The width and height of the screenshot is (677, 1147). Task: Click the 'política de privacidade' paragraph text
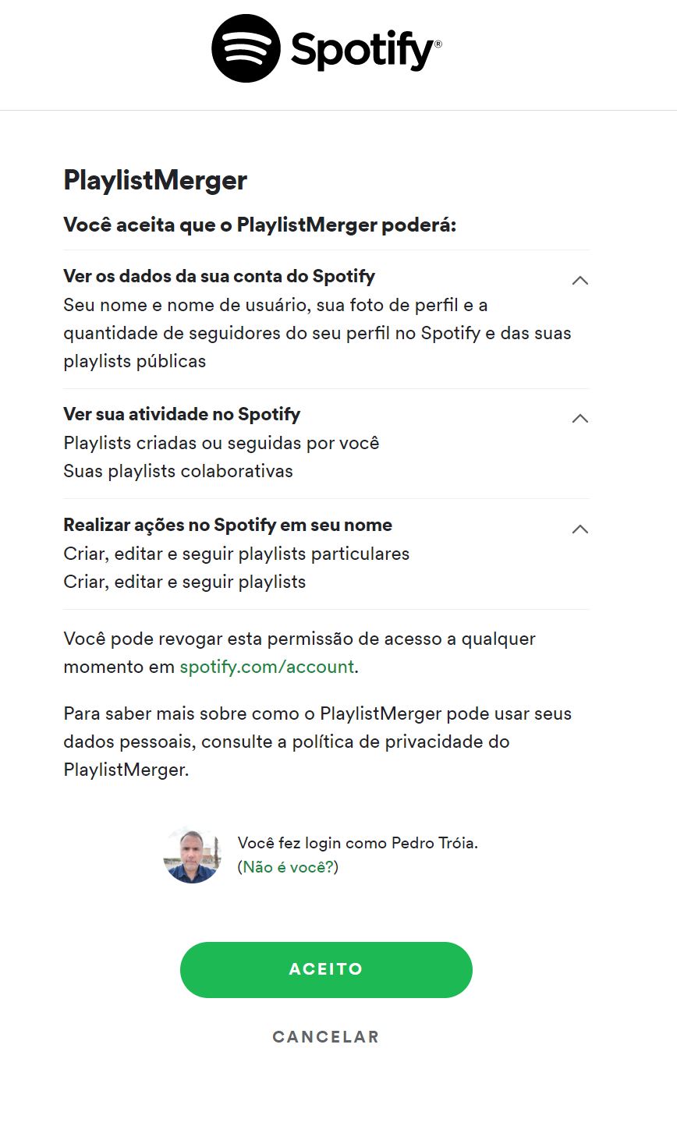coord(317,742)
